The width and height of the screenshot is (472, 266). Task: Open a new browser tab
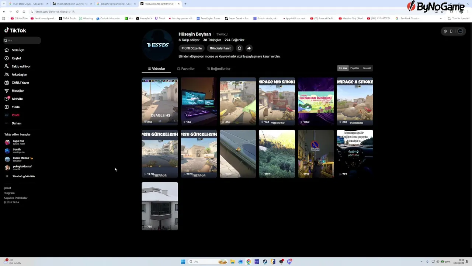pyautogui.click(x=185, y=4)
